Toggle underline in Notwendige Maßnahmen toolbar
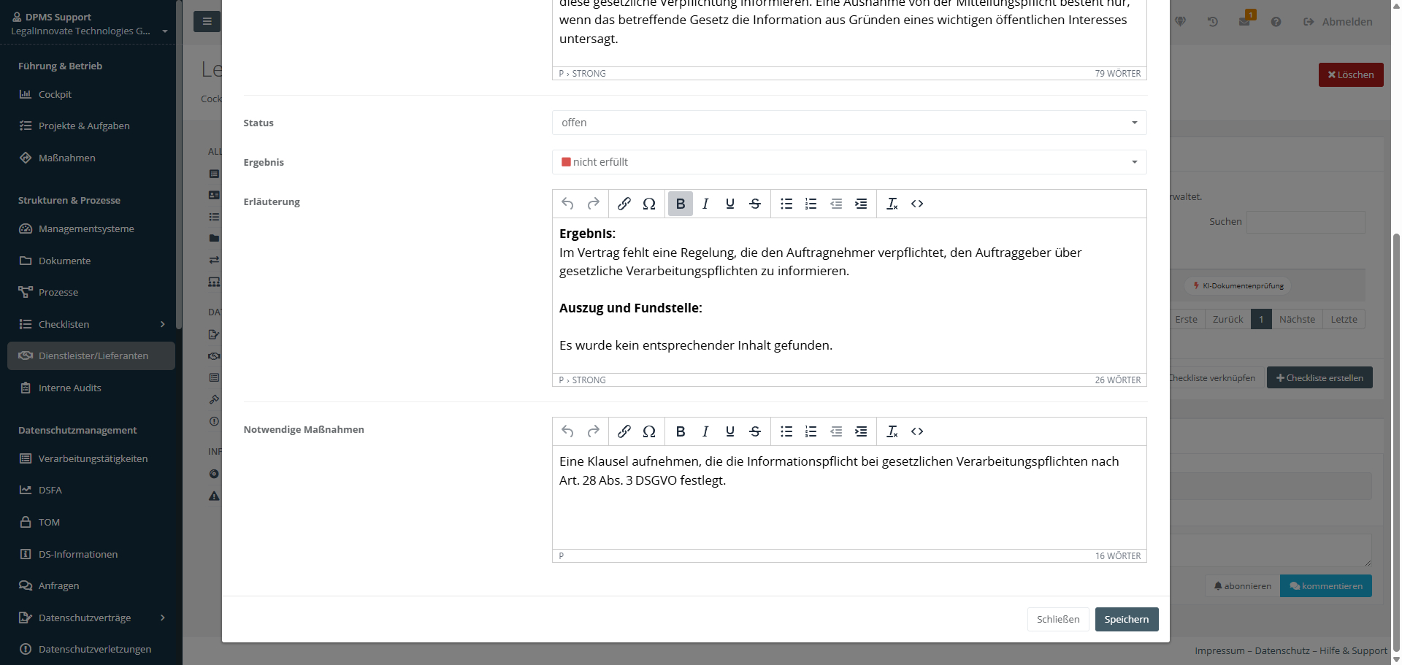The height and width of the screenshot is (665, 1402). 729,431
